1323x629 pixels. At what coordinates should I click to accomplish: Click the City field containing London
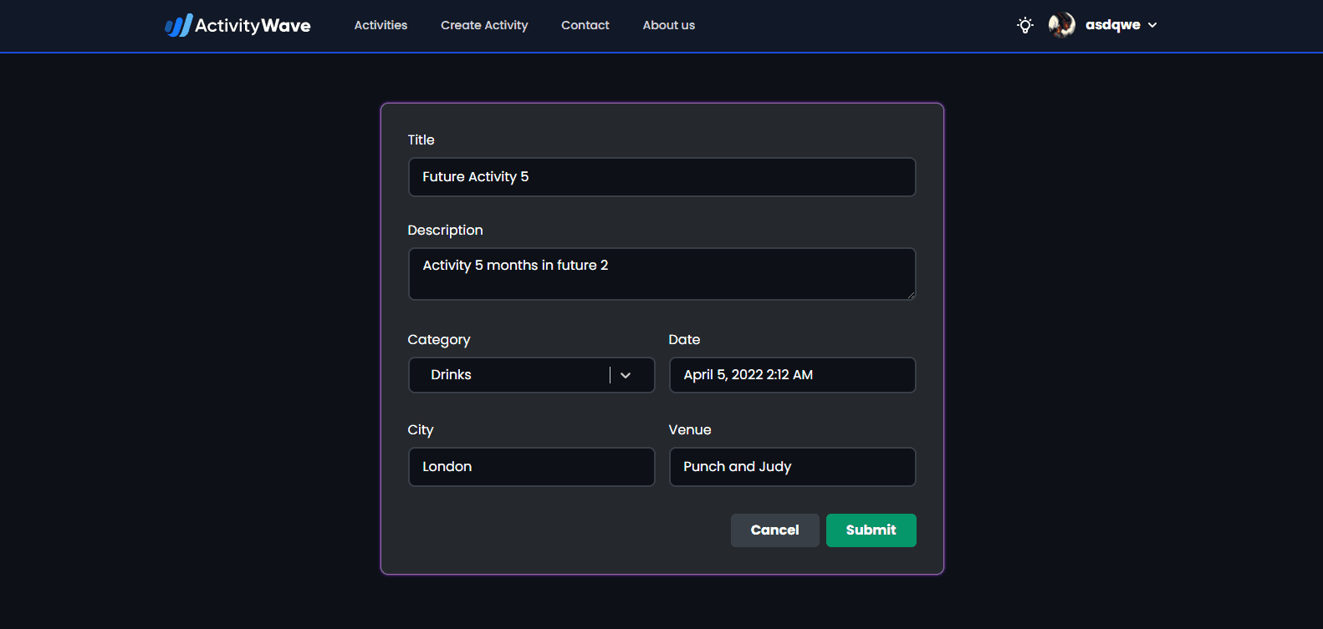tap(531, 467)
